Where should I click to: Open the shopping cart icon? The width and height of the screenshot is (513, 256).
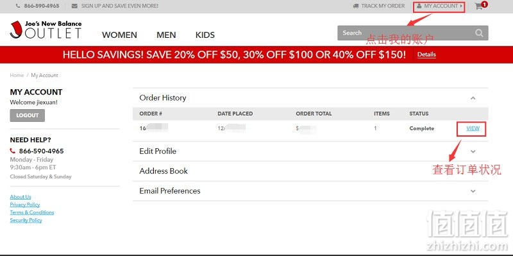tap(479, 6)
